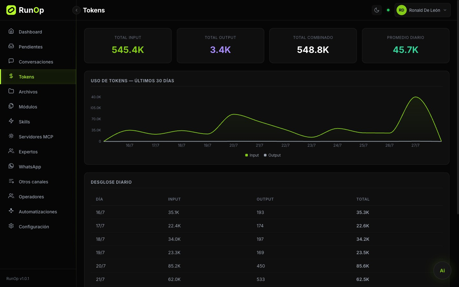
Task: Open the Archivos folder icon
Action: pyautogui.click(x=11, y=91)
